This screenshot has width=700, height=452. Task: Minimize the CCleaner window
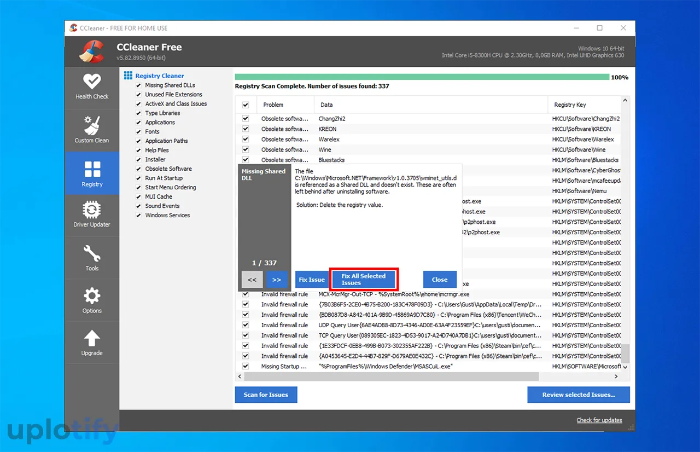pos(576,28)
